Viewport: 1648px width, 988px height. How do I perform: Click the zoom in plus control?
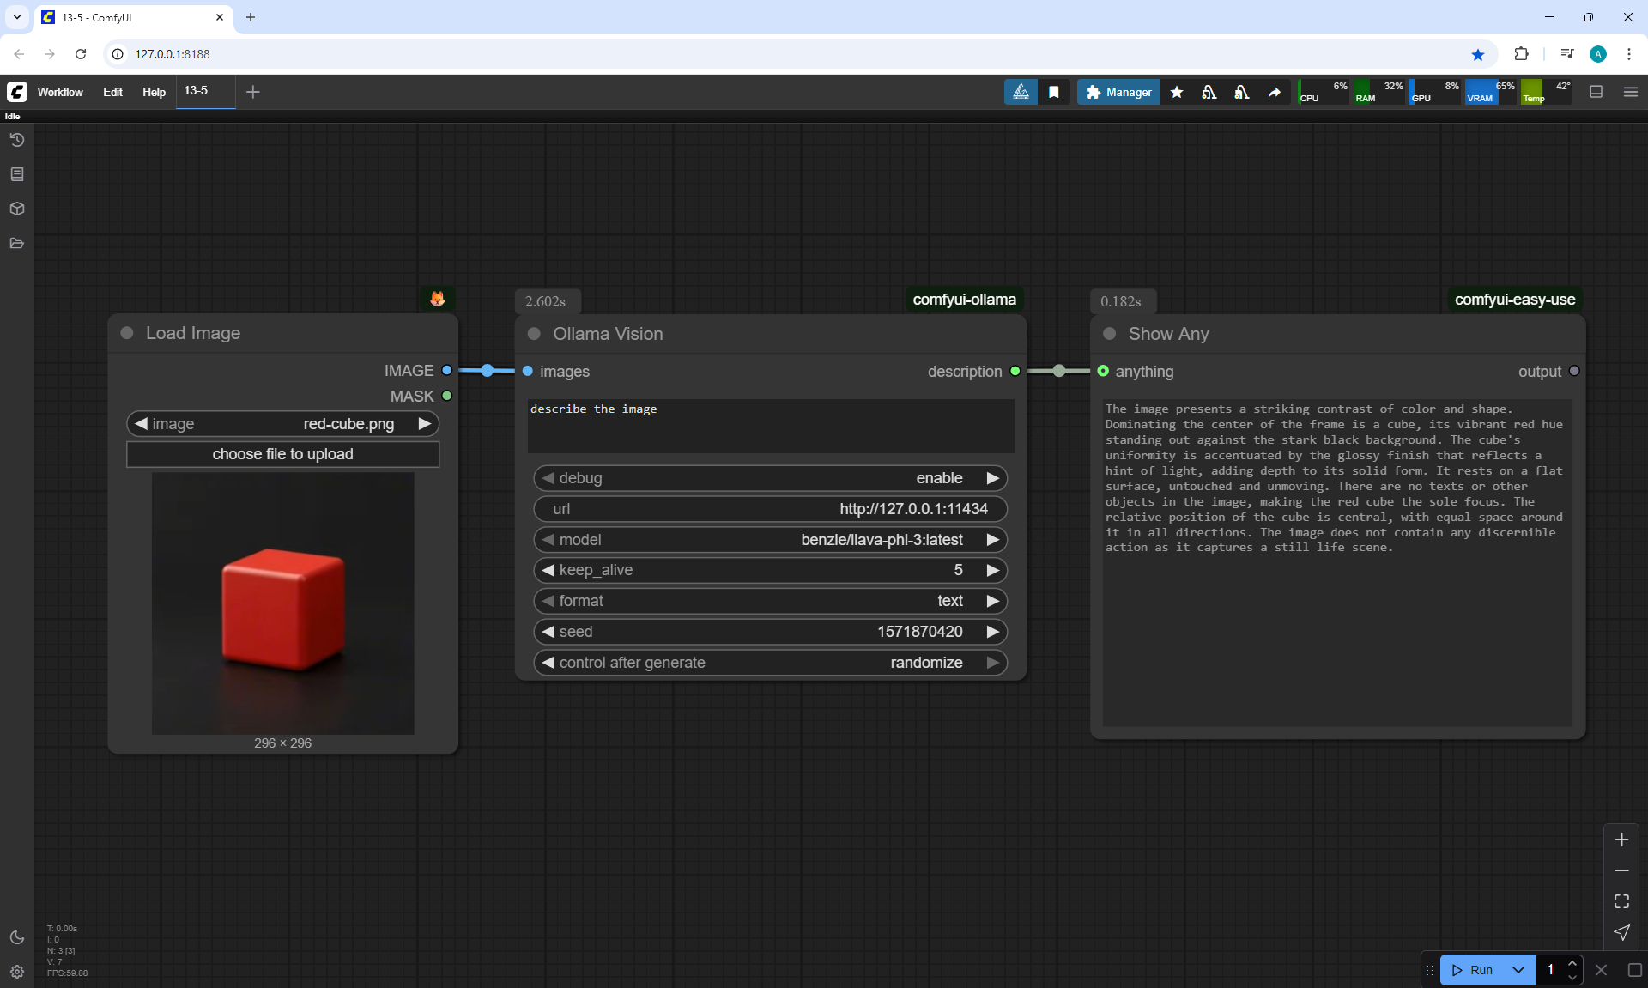pos(1621,839)
